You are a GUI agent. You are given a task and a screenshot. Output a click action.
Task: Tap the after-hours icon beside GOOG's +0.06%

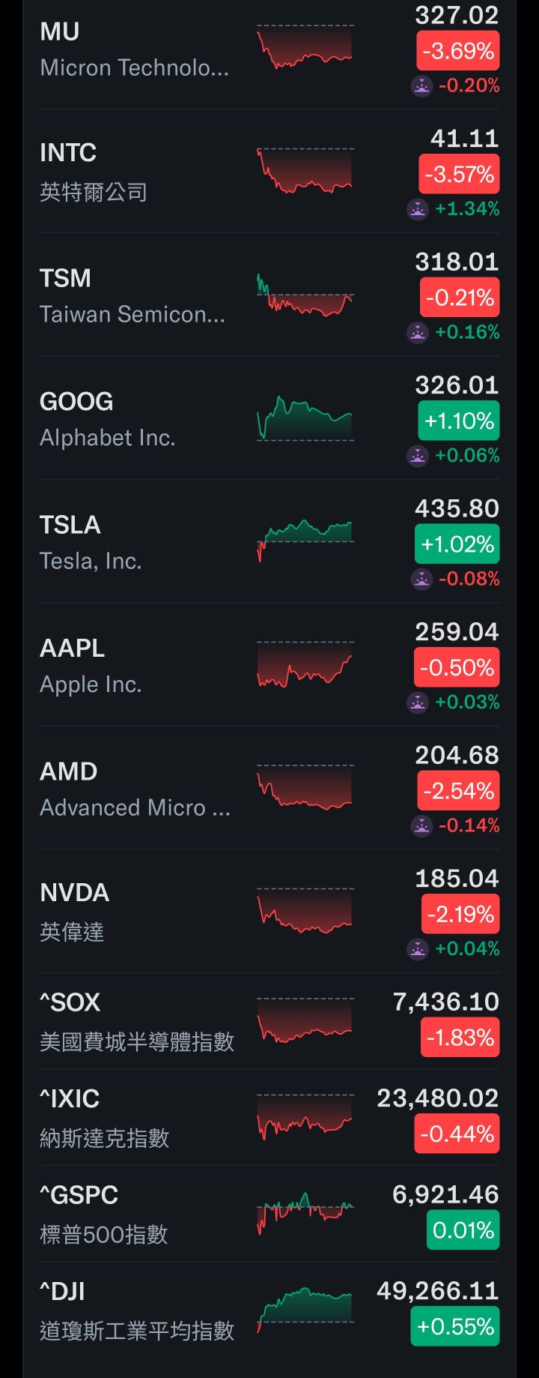418,455
